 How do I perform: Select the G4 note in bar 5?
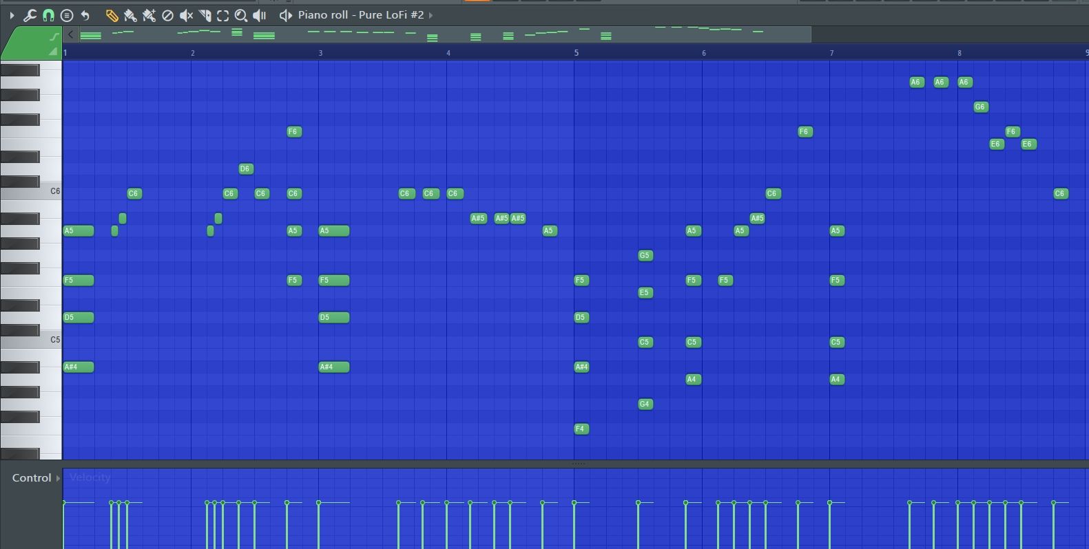(x=645, y=404)
